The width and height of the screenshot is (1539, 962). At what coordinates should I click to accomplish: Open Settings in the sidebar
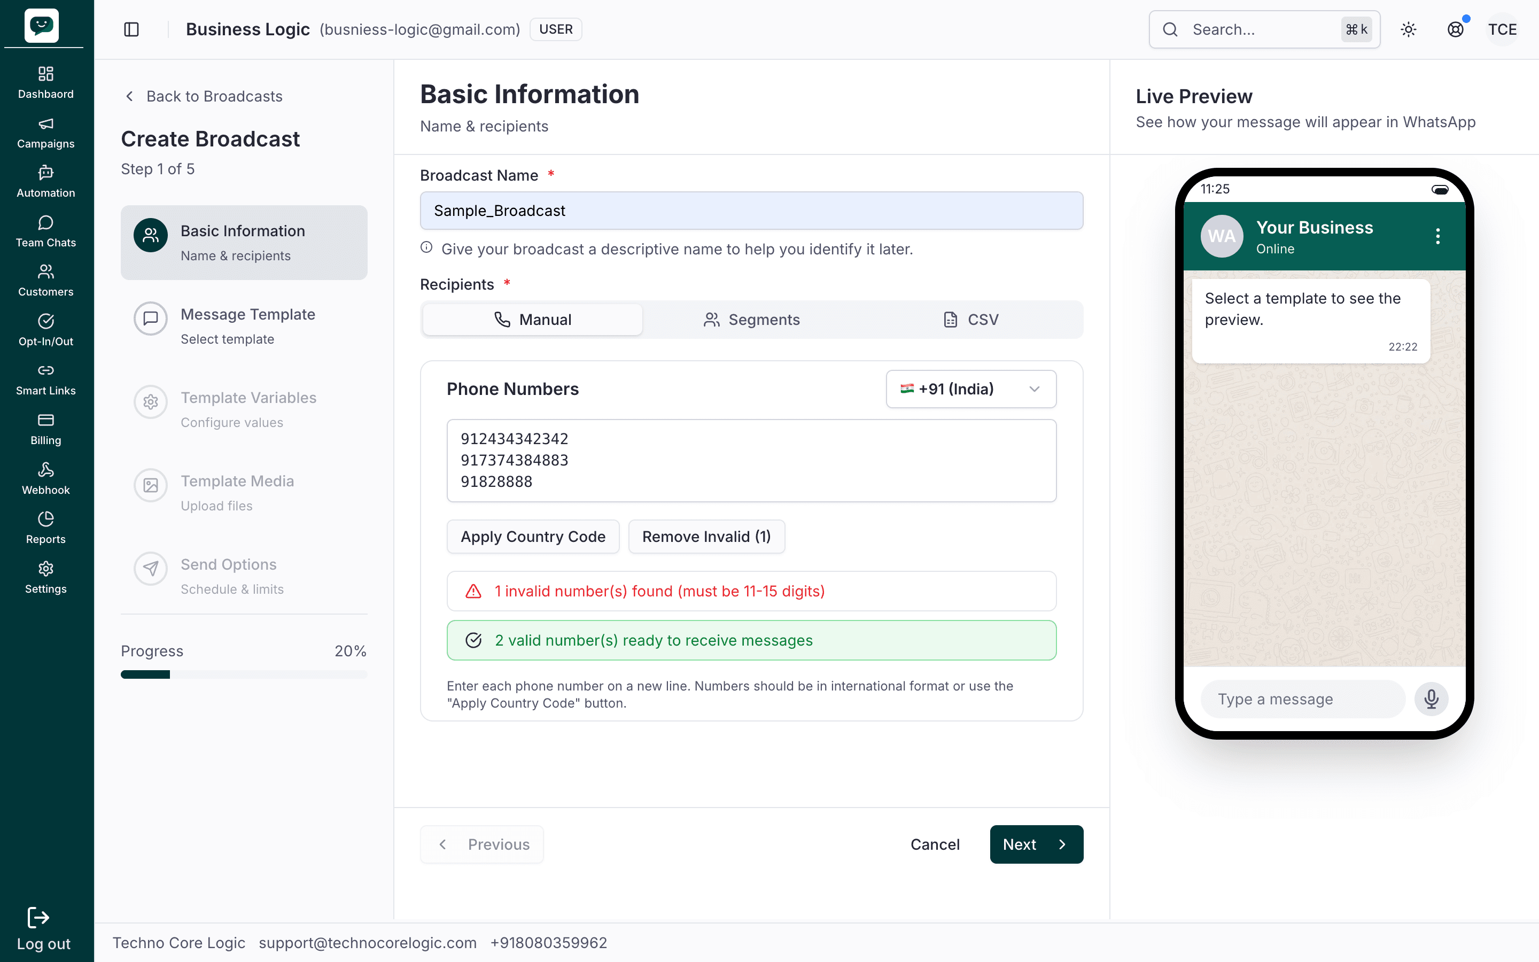46,578
